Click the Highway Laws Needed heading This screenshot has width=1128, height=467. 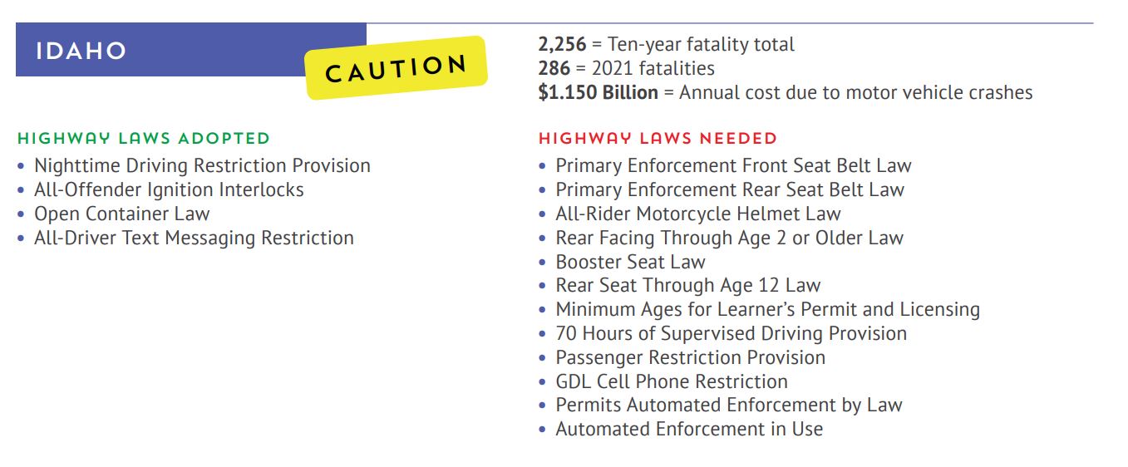tap(658, 138)
